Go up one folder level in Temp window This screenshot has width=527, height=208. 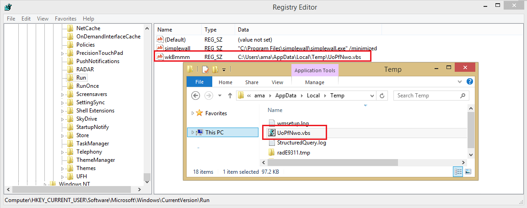pos(230,96)
